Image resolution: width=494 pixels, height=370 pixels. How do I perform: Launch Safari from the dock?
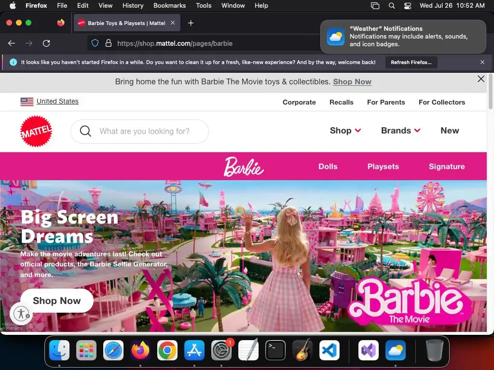coord(113,350)
